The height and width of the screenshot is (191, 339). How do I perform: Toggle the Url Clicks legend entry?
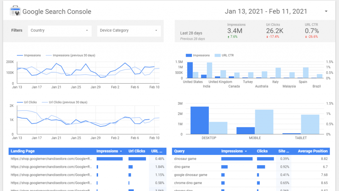tap(30, 102)
